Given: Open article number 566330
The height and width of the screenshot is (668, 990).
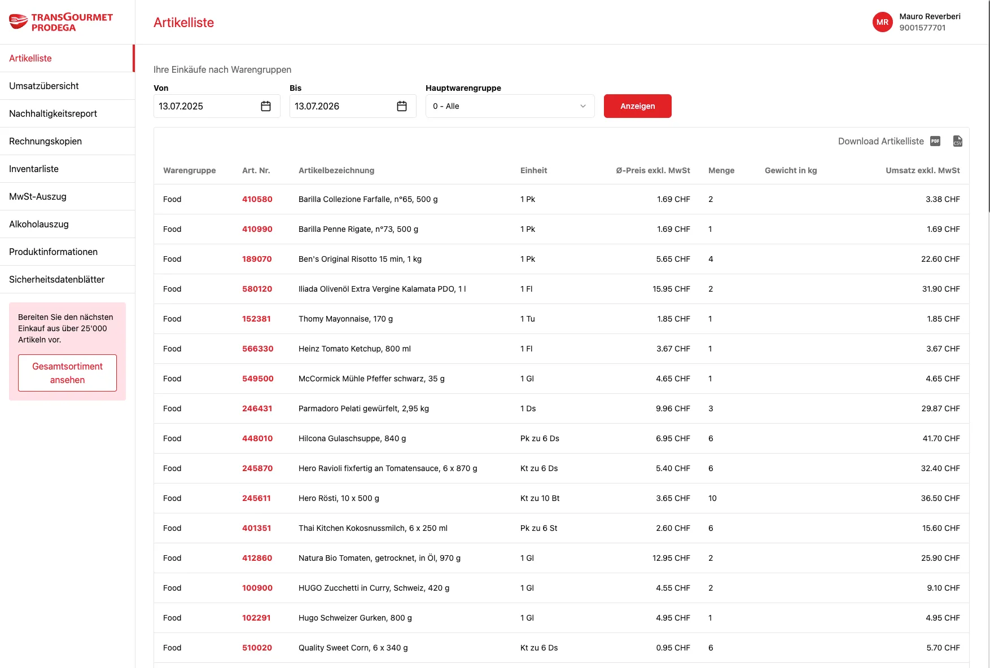Looking at the screenshot, I should coord(258,349).
